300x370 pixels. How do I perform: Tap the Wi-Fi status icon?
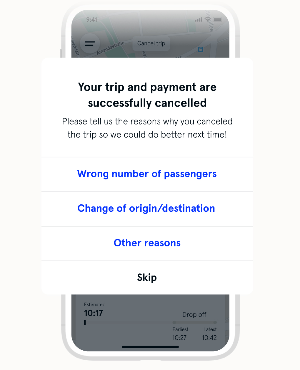[208, 19]
